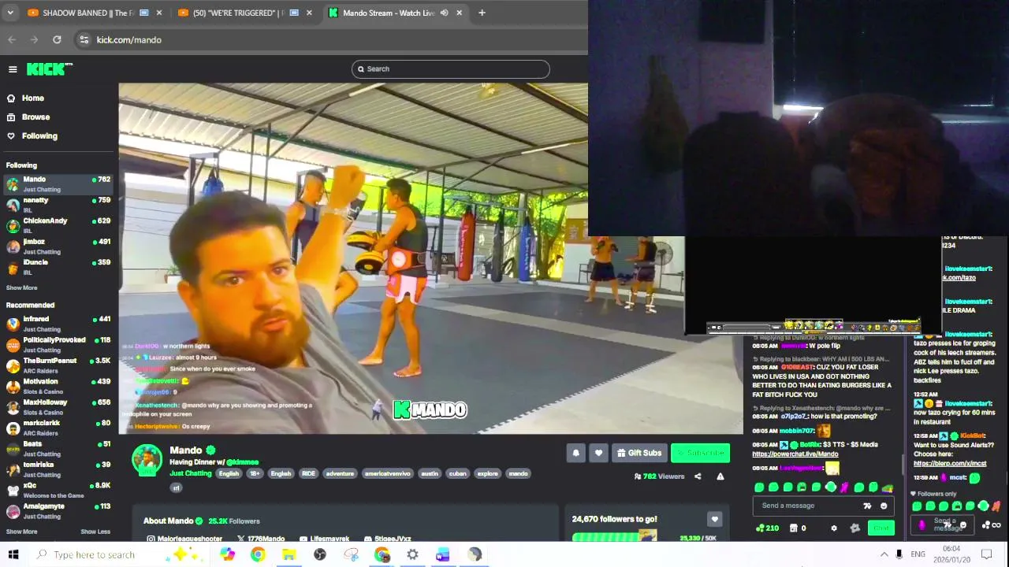The image size is (1009, 567).
Task: Expand the system tray hidden icons arrow
Action: coord(884,554)
